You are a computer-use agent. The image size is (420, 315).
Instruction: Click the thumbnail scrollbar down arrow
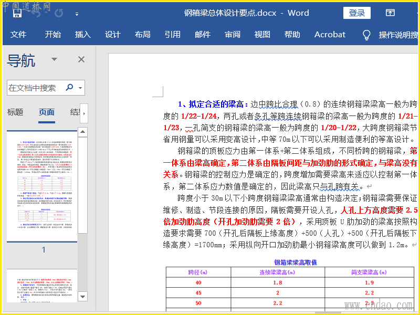click(x=82, y=298)
